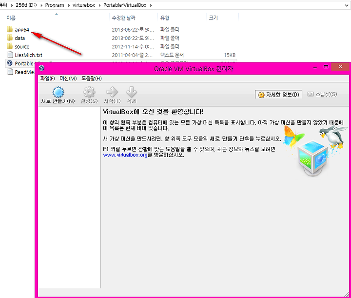Expand chevron between Program and virturebox
This screenshot has height=298, width=351.
[x=69, y=5]
